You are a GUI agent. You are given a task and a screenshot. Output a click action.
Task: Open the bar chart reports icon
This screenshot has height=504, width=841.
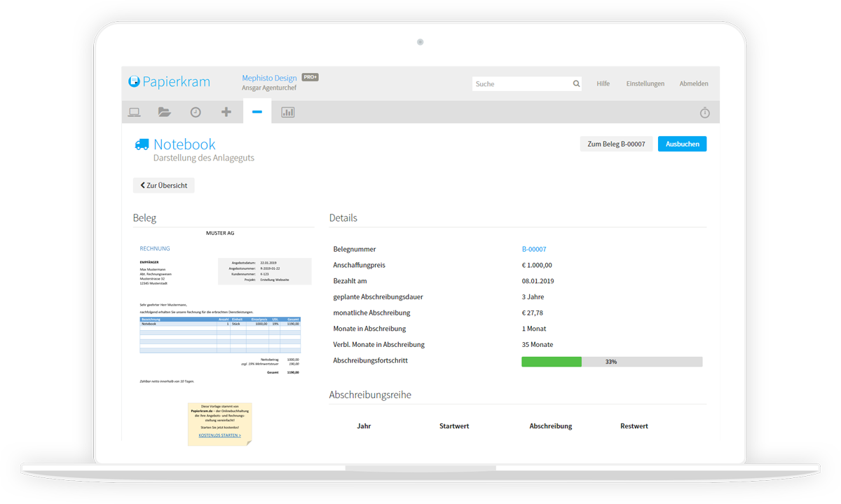tap(288, 112)
